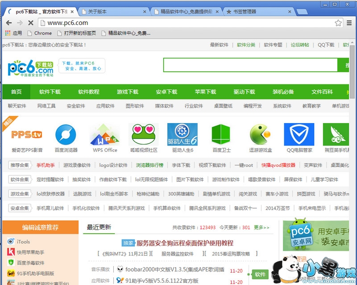Click the iTools icon in editor picks
This screenshot has width=357, height=285.
tap(11, 241)
